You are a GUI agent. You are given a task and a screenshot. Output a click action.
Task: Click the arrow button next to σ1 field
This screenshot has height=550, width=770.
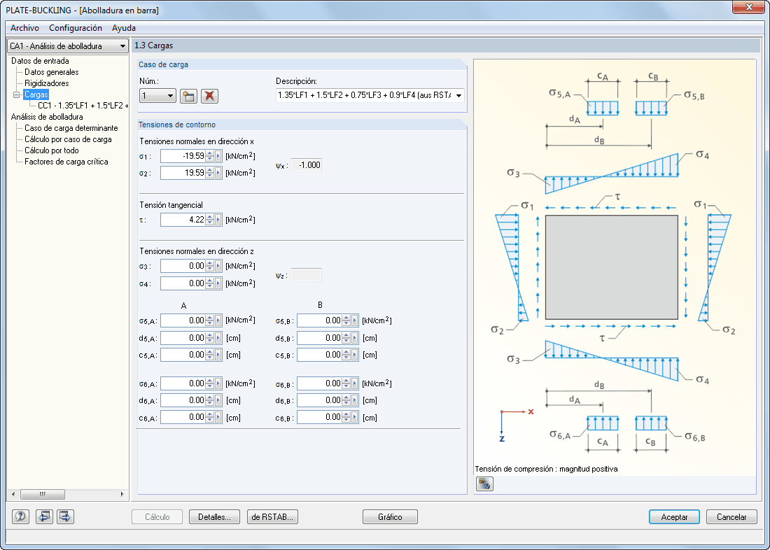pyautogui.click(x=218, y=156)
